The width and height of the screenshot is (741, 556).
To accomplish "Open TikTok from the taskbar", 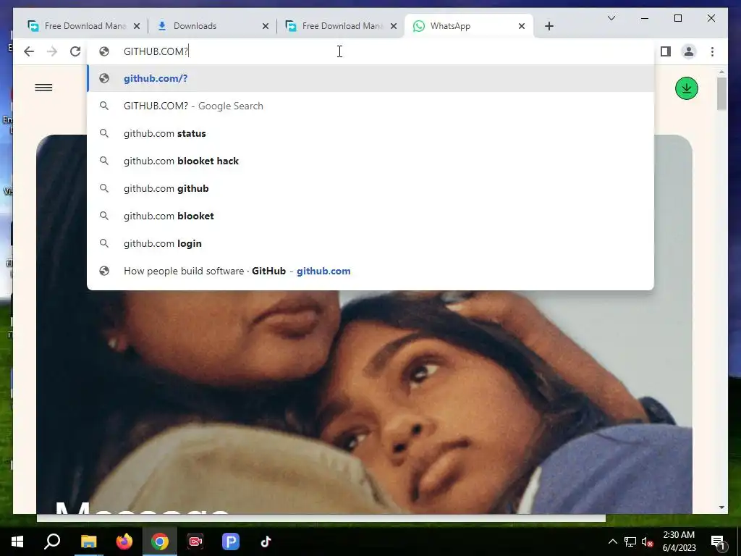I will pyautogui.click(x=266, y=542).
